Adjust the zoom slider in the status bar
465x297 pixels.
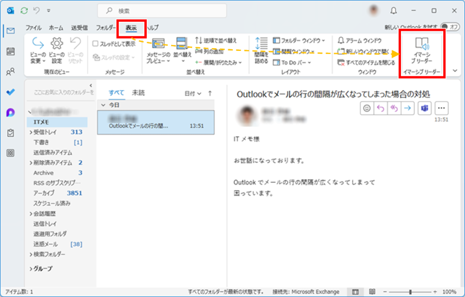(x=411, y=292)
